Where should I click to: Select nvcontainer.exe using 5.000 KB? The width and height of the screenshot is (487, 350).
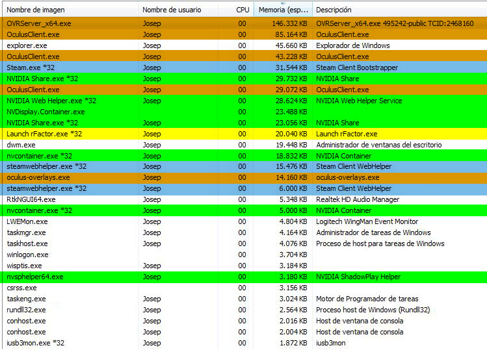[244, 210]
